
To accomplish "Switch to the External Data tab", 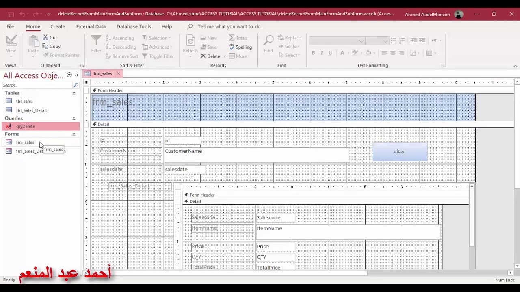I will (x=91, y=26).
